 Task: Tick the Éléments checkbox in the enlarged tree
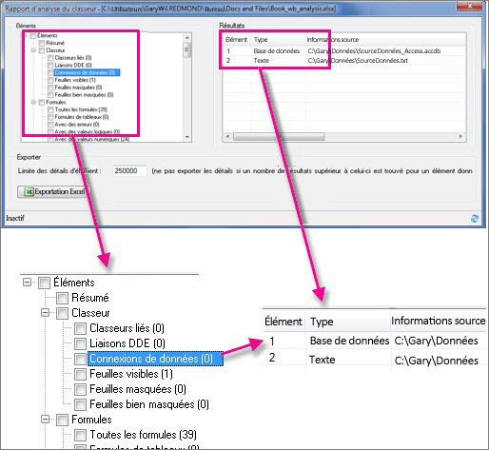(44, 283)
